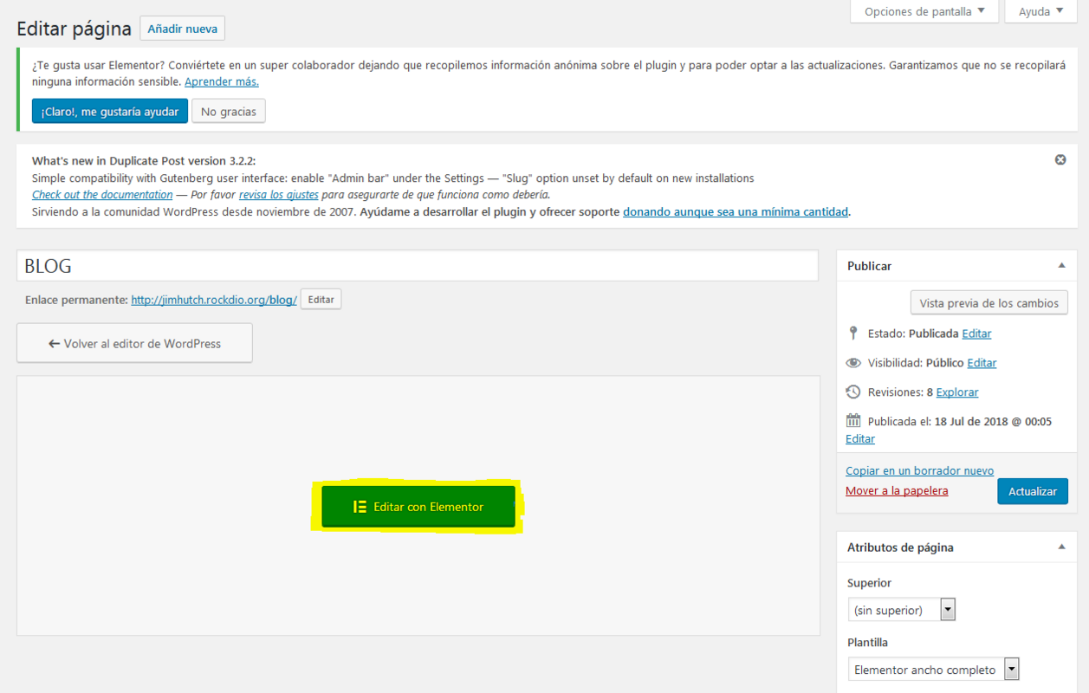1089x693 pixels.
Task: Explore the 8 revisions
Action: click(957, 392)
